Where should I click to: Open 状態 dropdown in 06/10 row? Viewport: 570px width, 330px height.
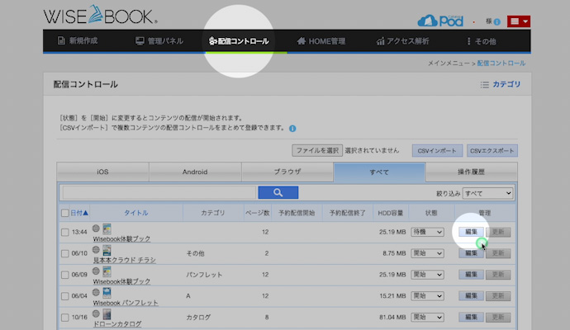pyautogui.click(x=427, y=253)
